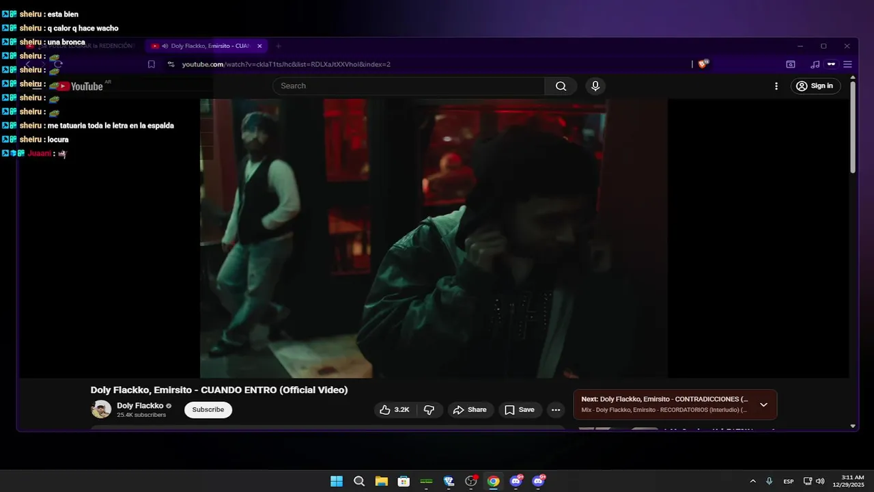Click the browser toolbar icon left of hamburger menu
This screenshot has height=492, width=874.
pyautogui.click(x=831, y=64)
